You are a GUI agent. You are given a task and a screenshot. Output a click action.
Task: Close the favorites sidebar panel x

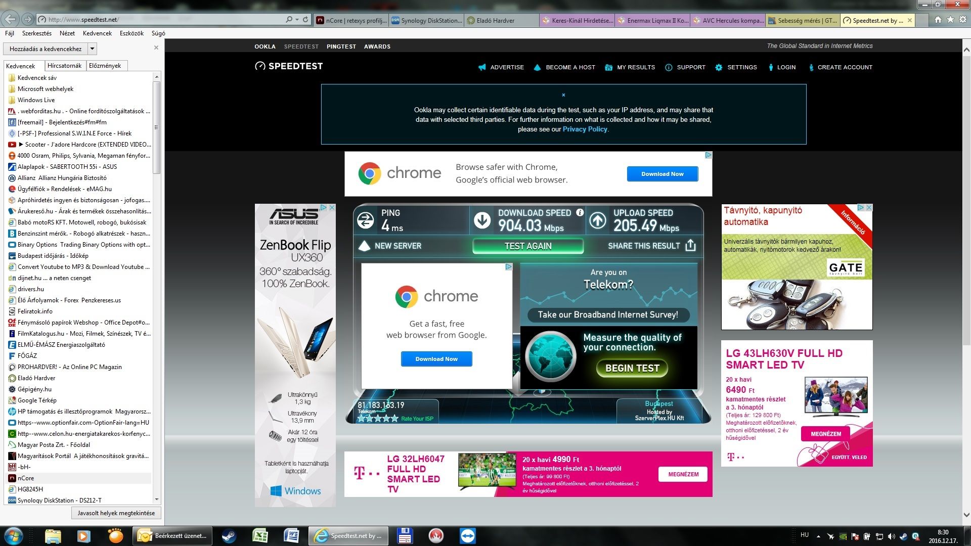click(156, 48)
